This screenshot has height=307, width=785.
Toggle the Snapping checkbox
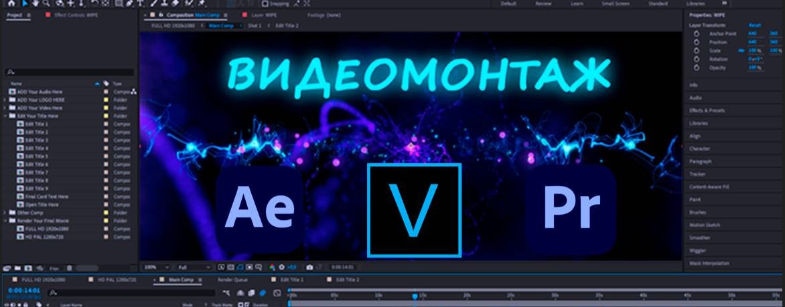265,3
